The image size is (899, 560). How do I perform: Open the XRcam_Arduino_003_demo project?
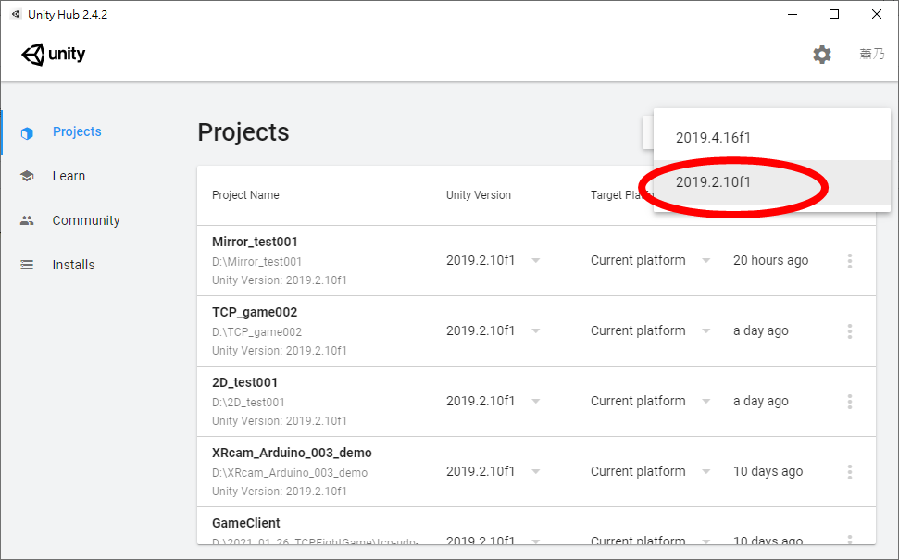pos(292,453)
